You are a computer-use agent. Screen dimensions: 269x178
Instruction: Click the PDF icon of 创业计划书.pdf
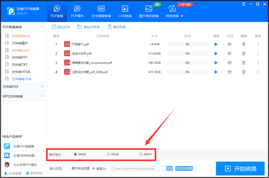(x=67, y=53)
